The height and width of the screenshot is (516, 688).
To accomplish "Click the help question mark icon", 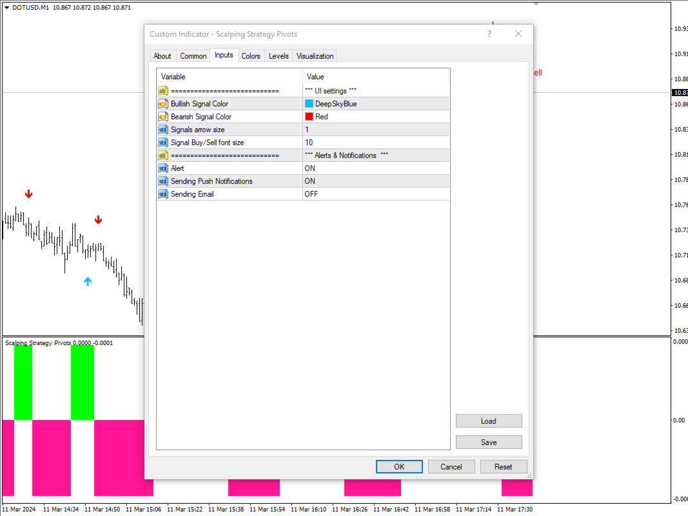I will pyautogui.click(x=489, y=34).
